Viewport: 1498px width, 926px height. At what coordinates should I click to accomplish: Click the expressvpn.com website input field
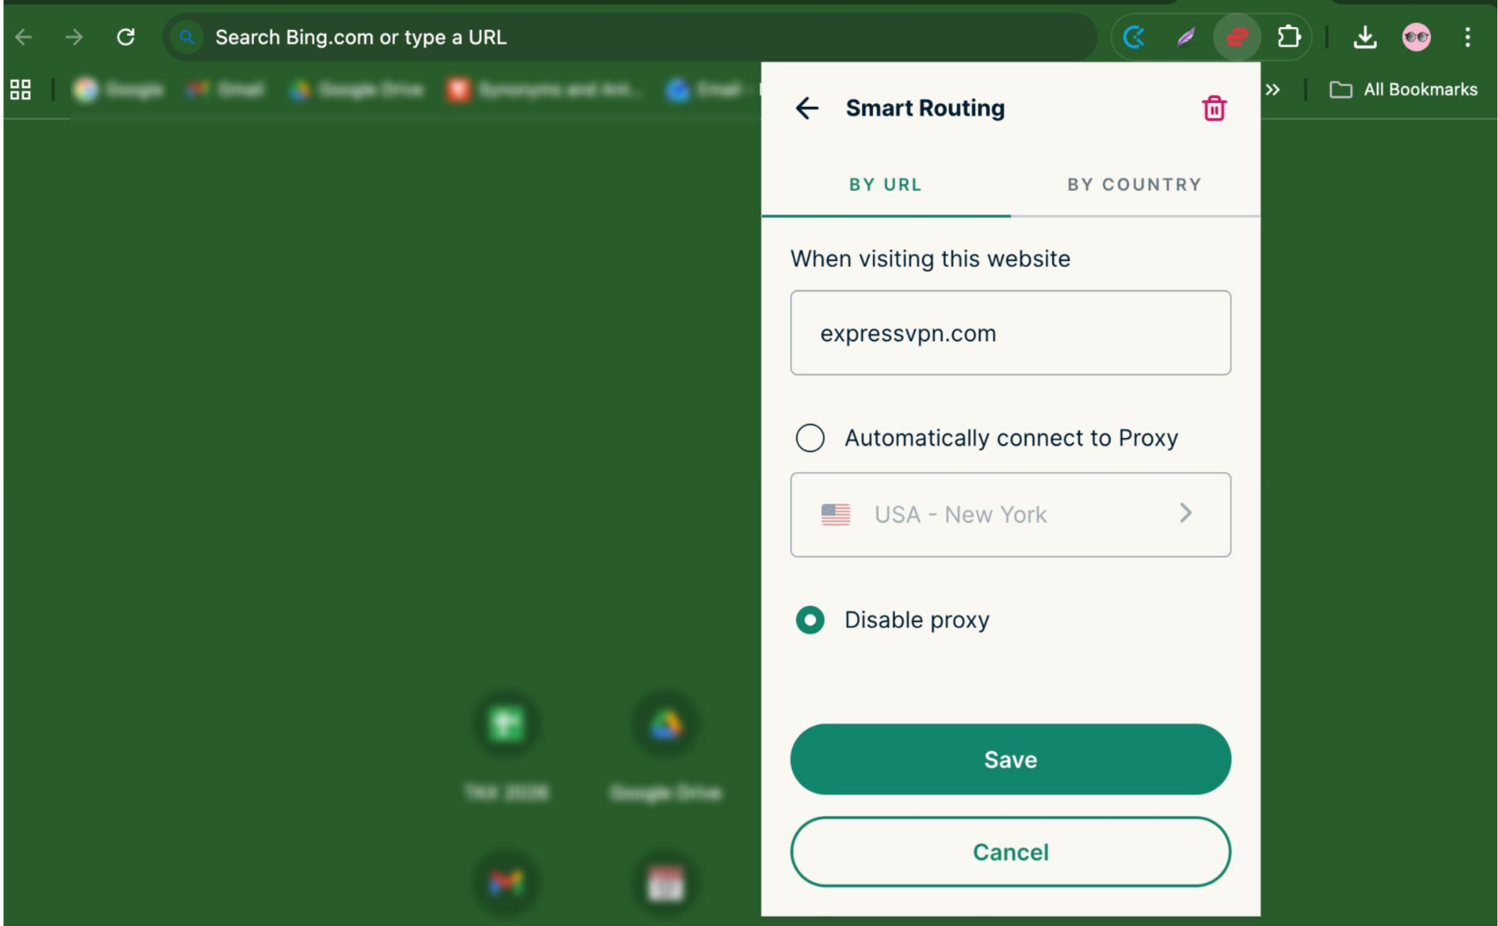(x=1010, y=333)
